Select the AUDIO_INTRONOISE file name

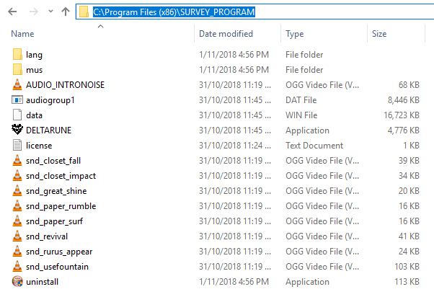(66, 85)
